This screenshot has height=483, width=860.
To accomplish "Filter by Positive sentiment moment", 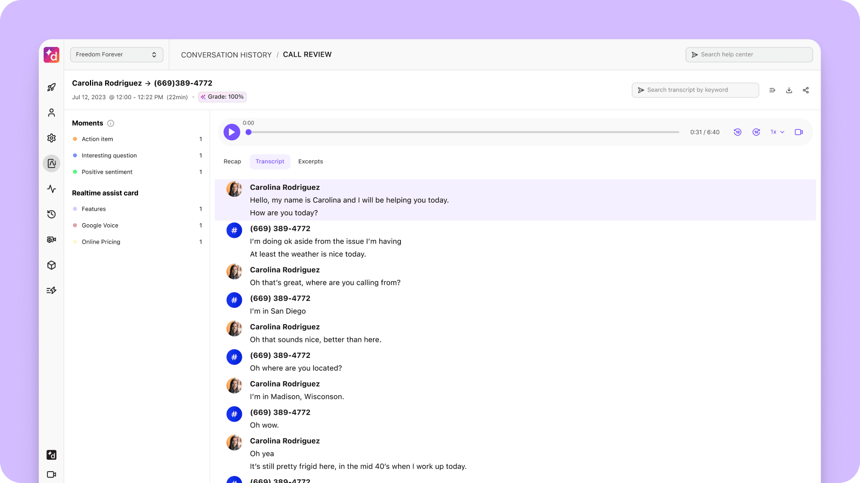I will (x=137, y=172).
